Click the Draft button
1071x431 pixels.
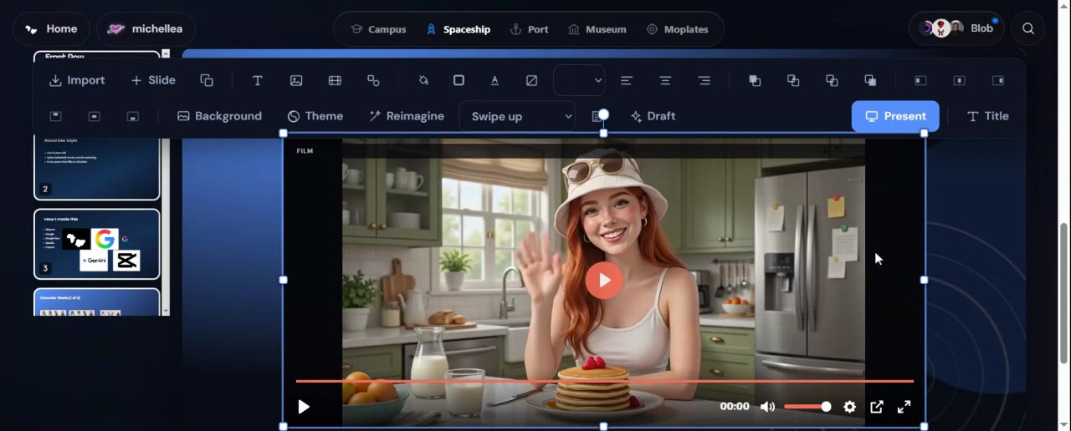tap(653, 116)
